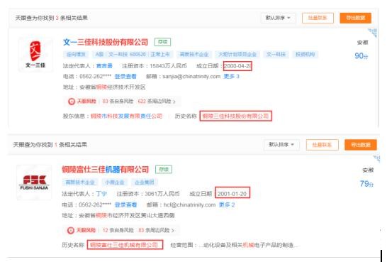
Task: Click 12 条自身风险 for 铜陵富仕三佳机器
Action: point(118,230)
